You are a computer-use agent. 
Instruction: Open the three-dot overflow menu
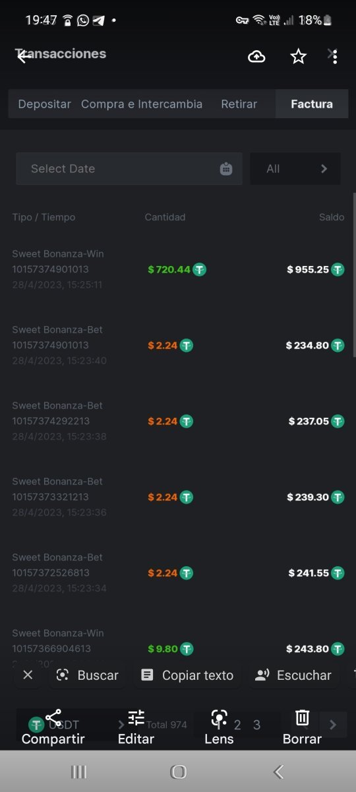tap(335, 57)
